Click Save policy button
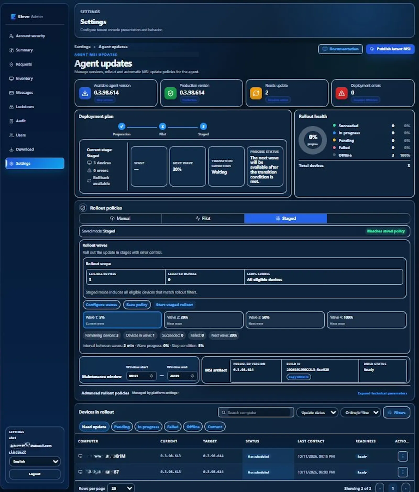This screenshot has height=492, width=419. 137,305
